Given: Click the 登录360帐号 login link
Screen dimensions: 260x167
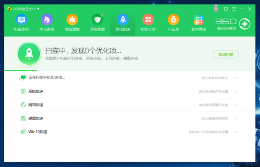Looking at the screenshot, I should click(x=226, y=28).
